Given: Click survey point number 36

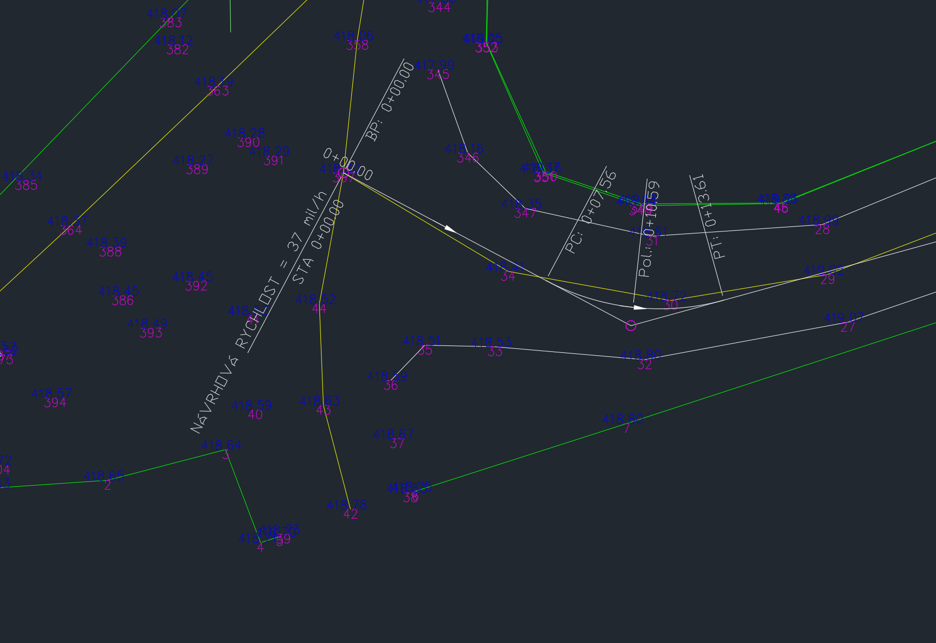Looking at the screenshot, I should (391, 386).
